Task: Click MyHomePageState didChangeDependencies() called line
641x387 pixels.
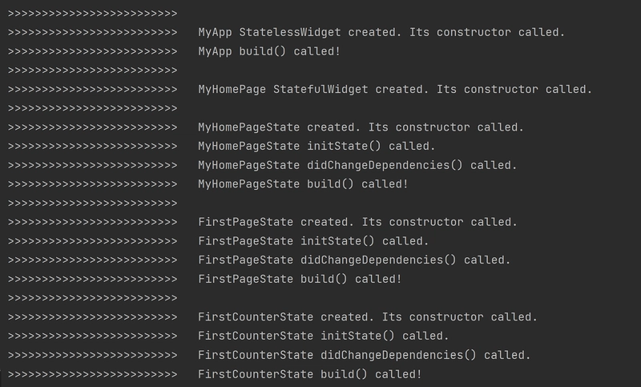Action: click(x=263, y=166)
